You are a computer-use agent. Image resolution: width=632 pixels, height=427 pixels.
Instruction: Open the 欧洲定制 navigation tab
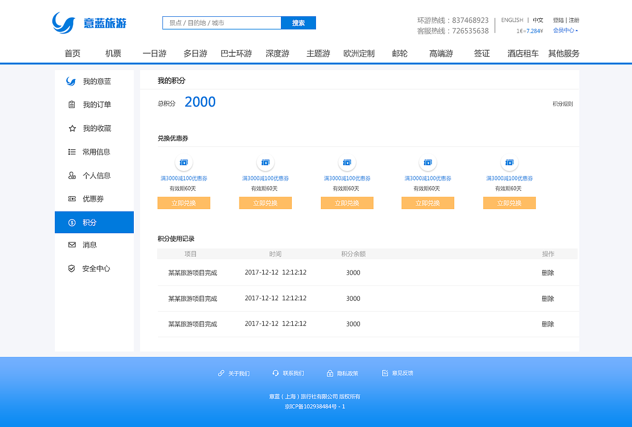[359, 54]
